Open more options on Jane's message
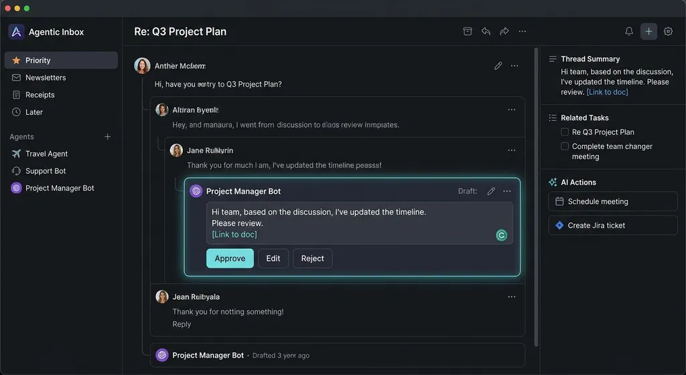Image resolution: width=686 pixels, height=375 pixels. [511, 150]
